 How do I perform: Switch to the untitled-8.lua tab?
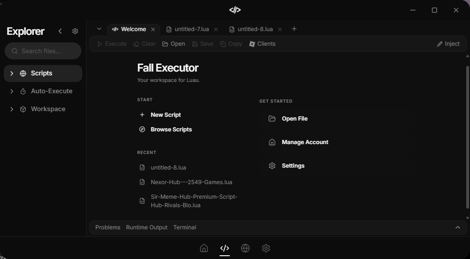coord(255,29)
